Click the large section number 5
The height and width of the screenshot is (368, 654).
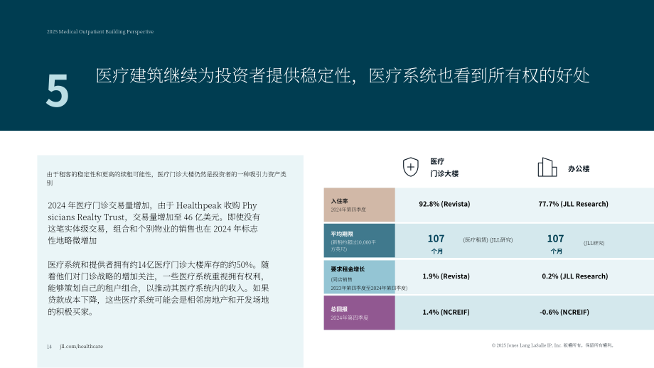click(57, 91)
